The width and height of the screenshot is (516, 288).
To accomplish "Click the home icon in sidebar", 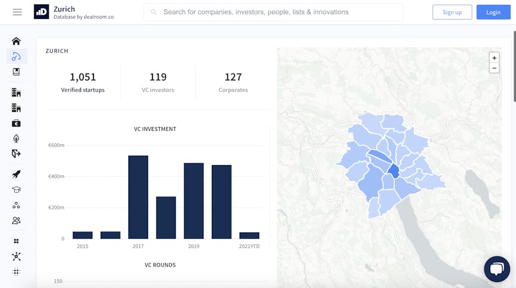I will (x=16, y=41).
